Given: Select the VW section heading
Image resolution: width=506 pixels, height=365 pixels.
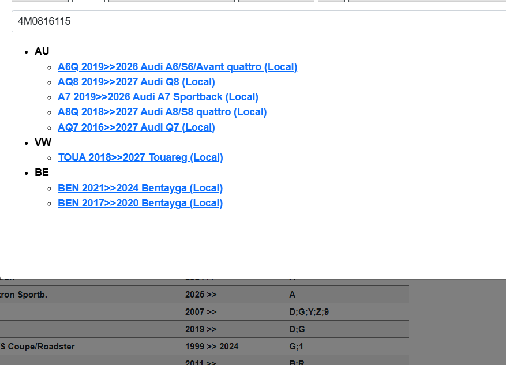Looking at the screenshot, I should click(43, 142).
